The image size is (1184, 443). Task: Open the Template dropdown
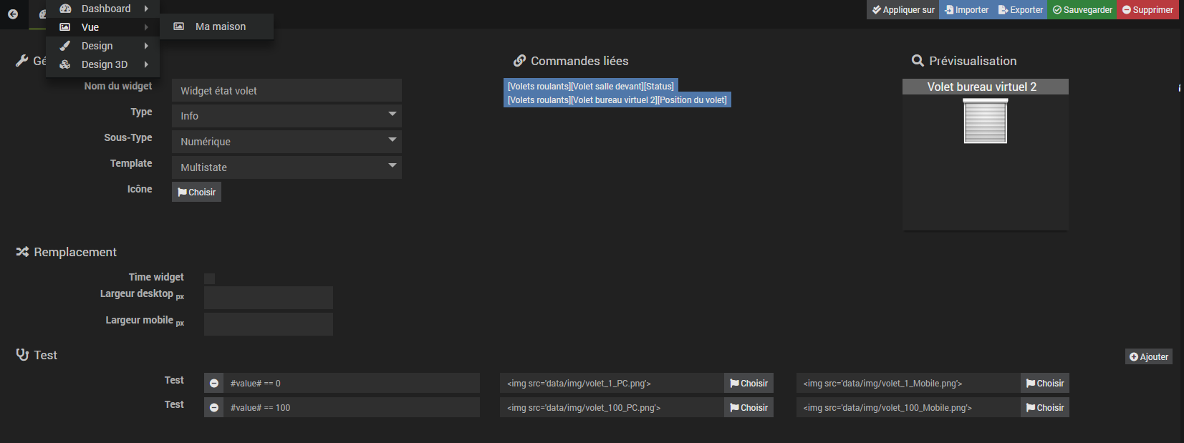(287, 167)
